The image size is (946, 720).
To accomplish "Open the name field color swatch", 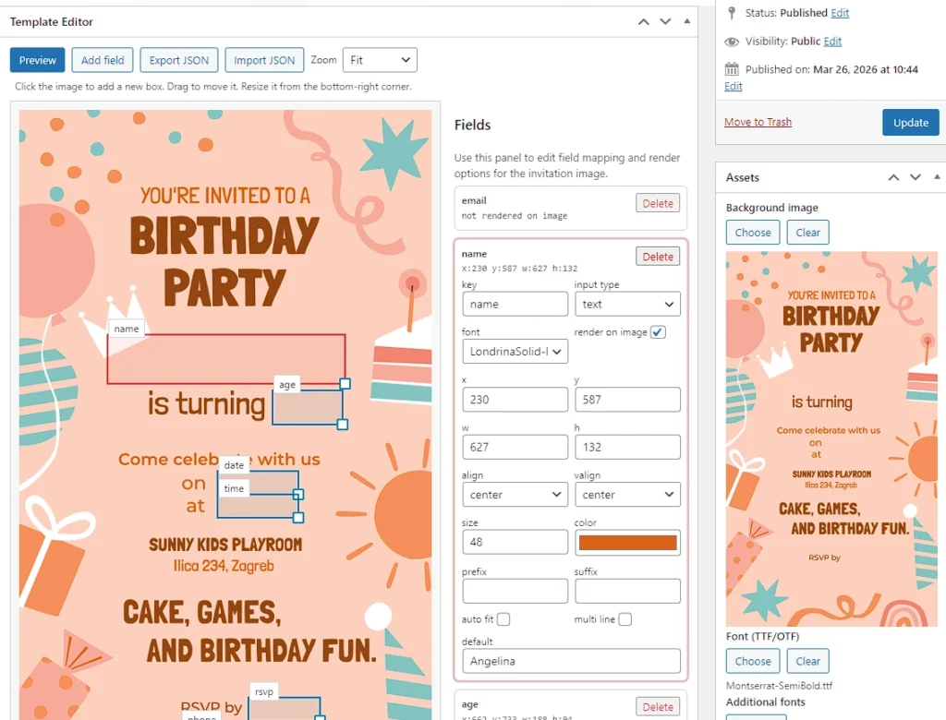I will coord(627,542).
